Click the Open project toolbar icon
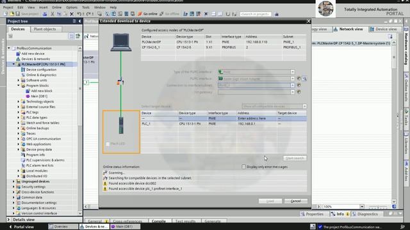The width and height of the screenshot is (410, 230). tap(12, 14)
